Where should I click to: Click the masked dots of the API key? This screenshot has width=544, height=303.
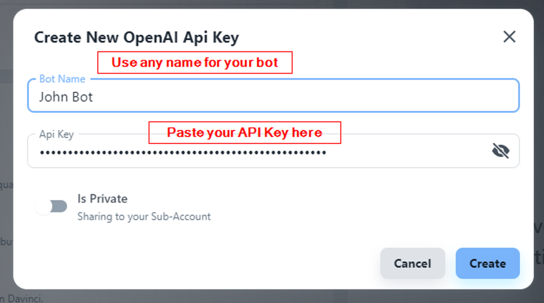(183, 152)
